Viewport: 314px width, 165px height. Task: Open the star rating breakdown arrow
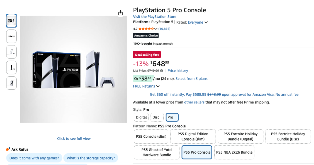156,29
